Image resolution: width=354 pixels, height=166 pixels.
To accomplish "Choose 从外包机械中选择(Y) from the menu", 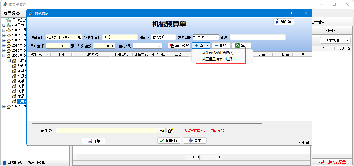I will tap(218, 53).
